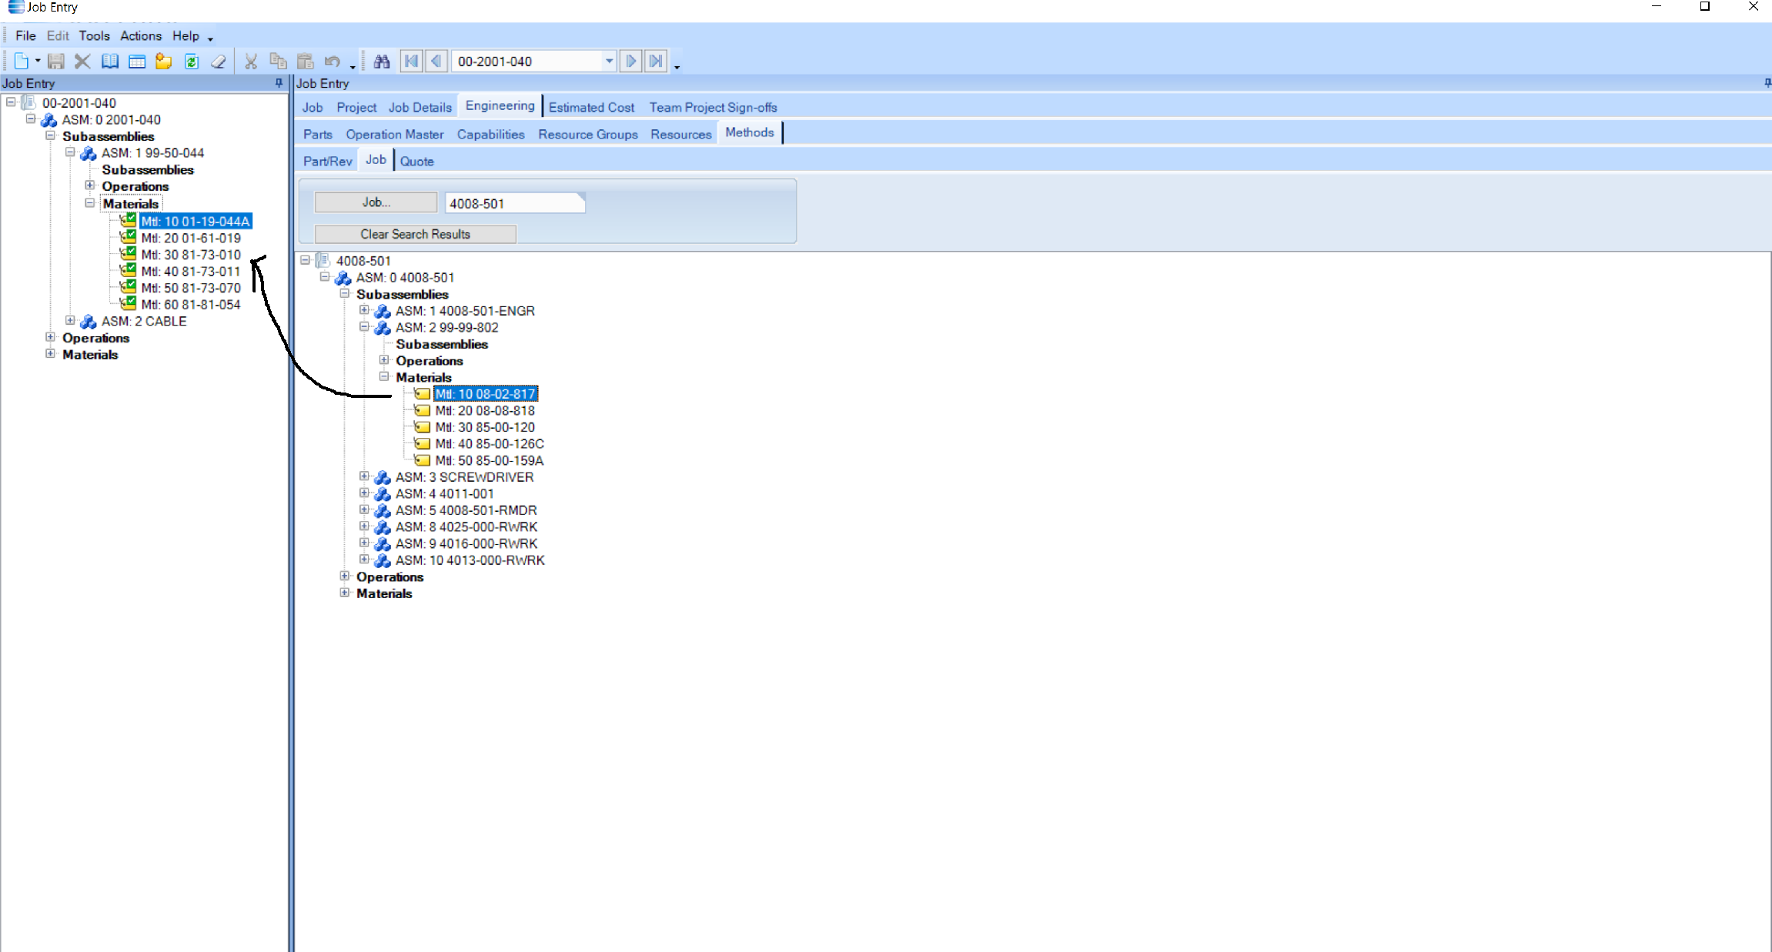This screenshot has width=1772, height=952.
Task: Expand ASM: 2 CABLE in left tree
Action: pyautogui.click(x=70, y=321)
